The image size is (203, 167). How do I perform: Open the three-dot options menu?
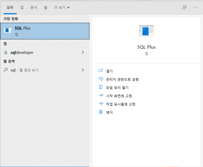(x=195, y=8)
